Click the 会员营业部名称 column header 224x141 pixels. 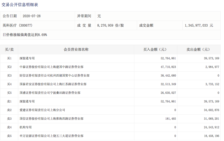click(76, 50)
